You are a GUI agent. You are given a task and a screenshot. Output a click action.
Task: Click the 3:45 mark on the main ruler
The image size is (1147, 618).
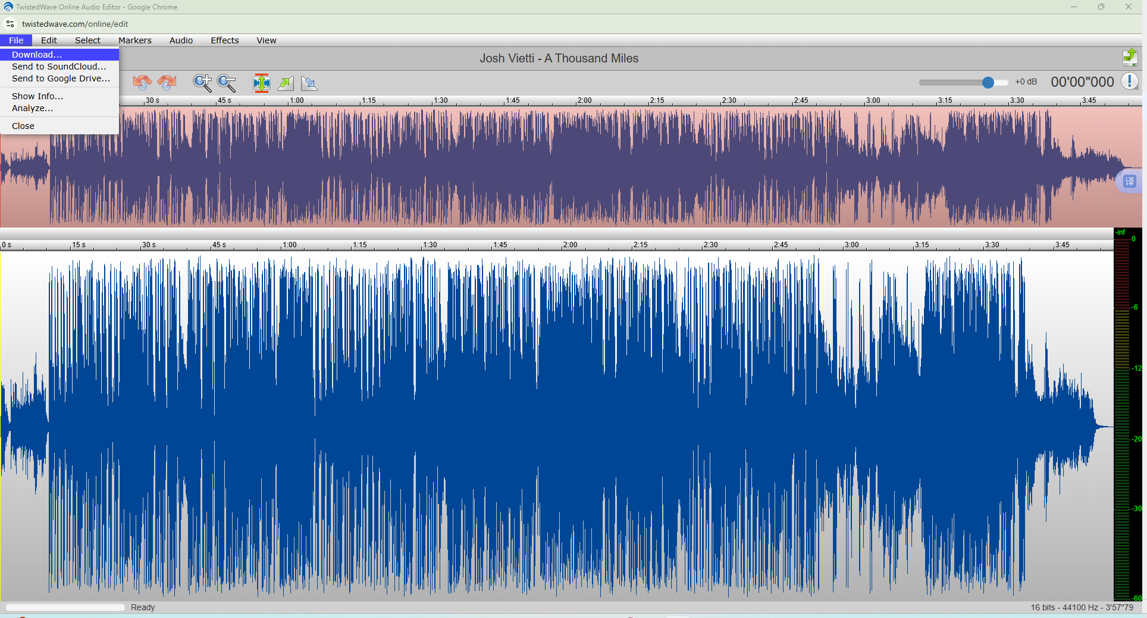(x=1063, y=245)
